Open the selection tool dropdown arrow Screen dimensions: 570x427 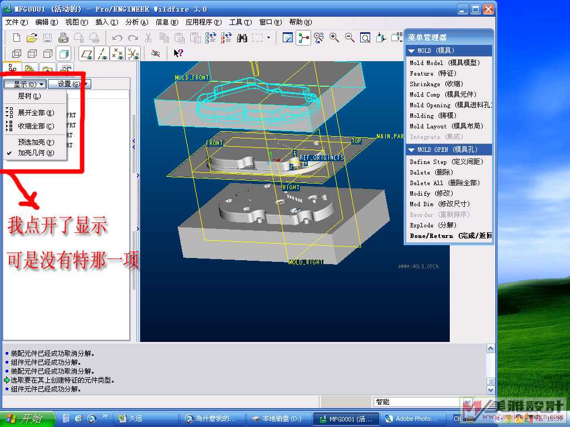(269, 37)
